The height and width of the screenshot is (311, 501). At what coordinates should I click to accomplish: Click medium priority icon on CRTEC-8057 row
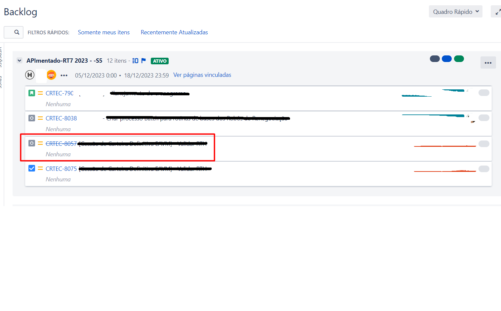point(40,143)
